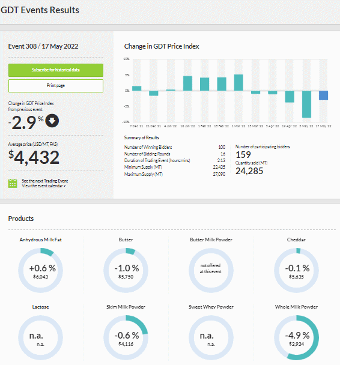Click the Cheddar product label

pos(296,240)
